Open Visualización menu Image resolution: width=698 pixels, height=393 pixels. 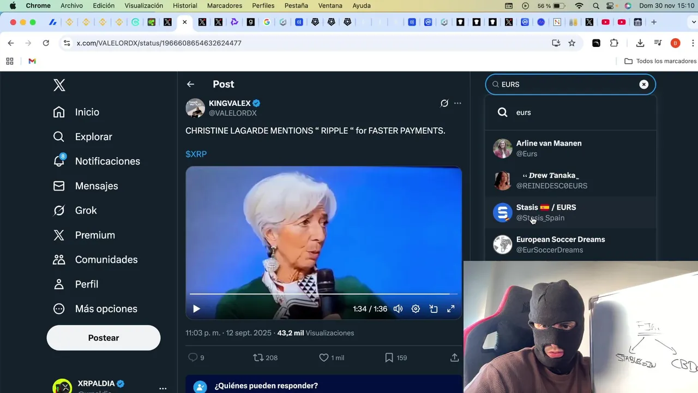tap(143, 5)
